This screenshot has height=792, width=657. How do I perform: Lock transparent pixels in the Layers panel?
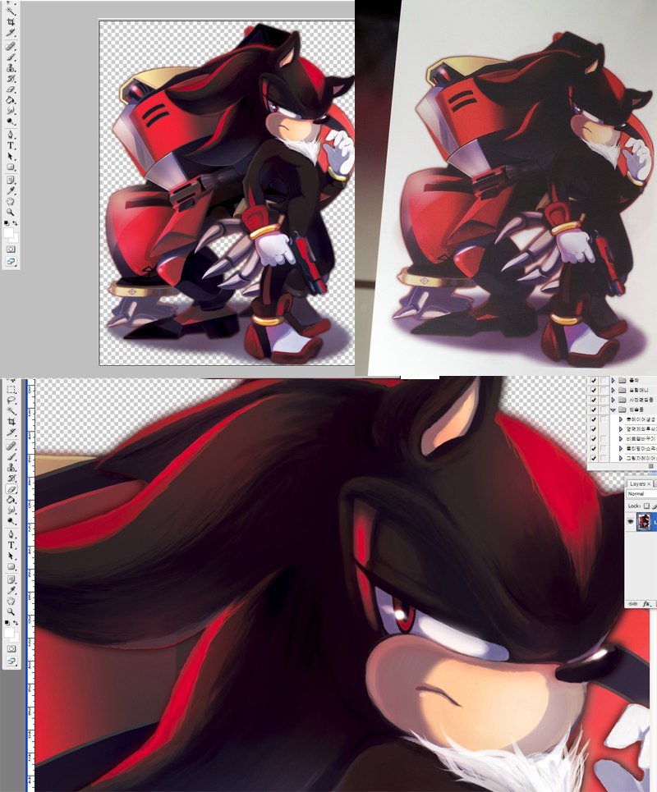point(646,506)
